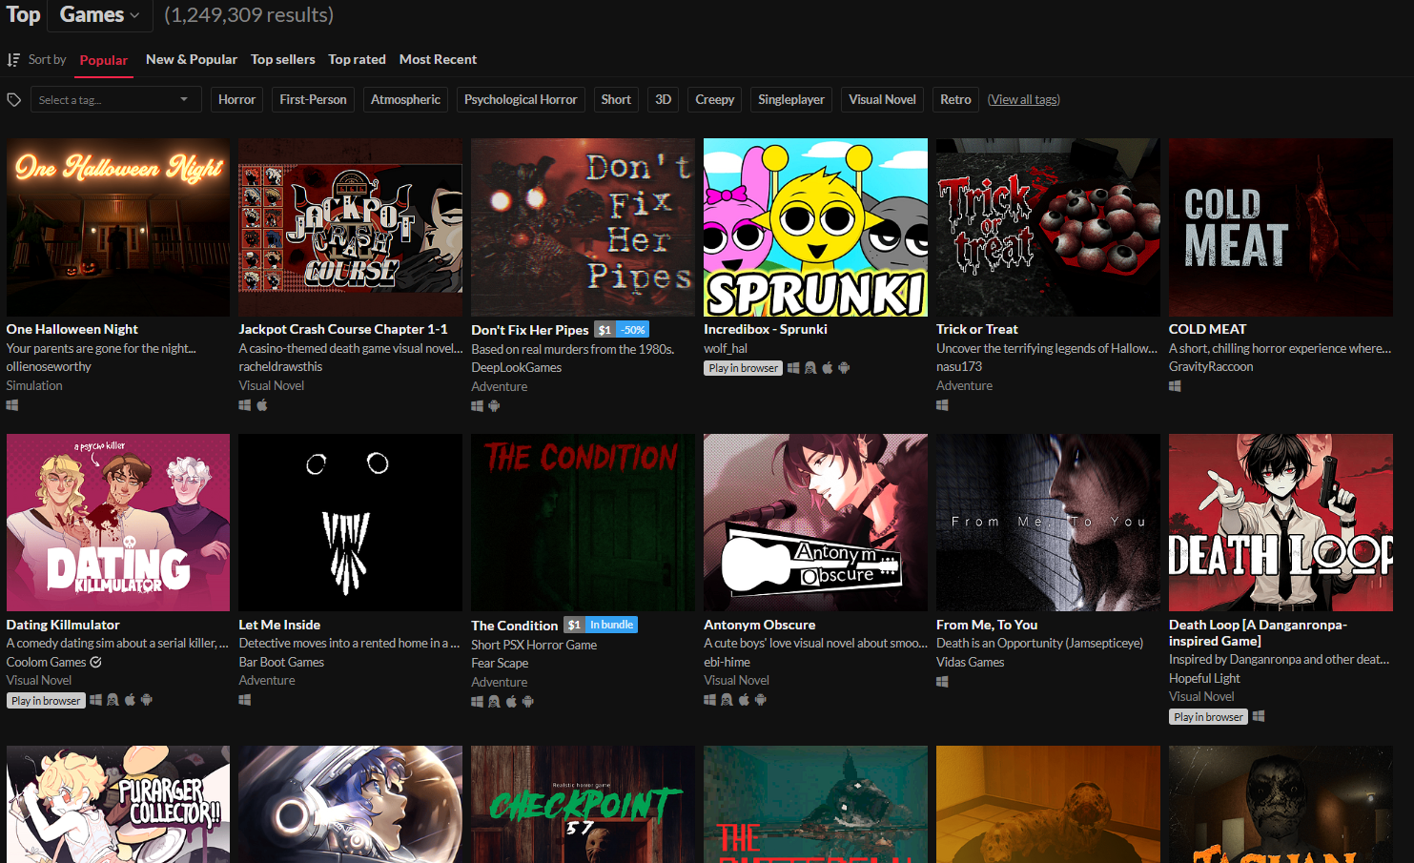Open the Trick or Treat title link
The image size is (1414, 863).
coord(977,329)
